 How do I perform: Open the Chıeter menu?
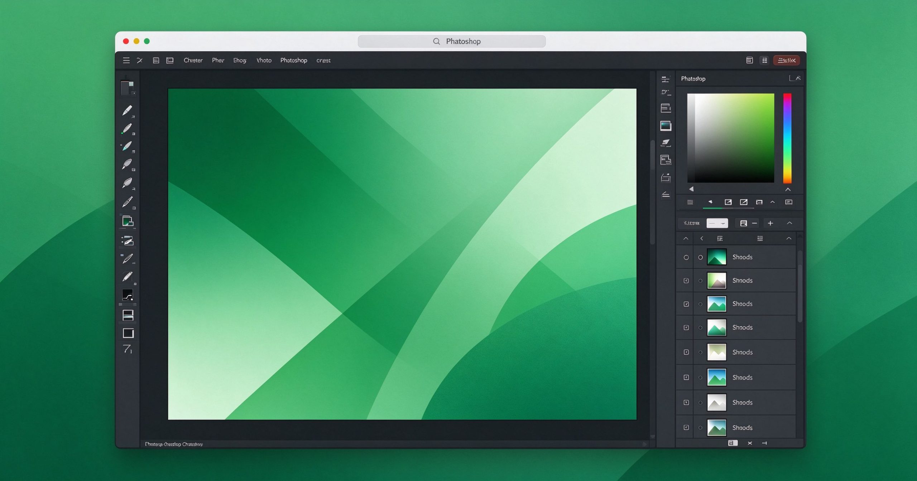pyautogui.click(x=193, y=60)
